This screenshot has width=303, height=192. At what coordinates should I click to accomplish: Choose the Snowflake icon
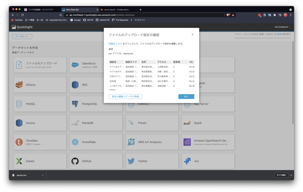tap(75, 142)
